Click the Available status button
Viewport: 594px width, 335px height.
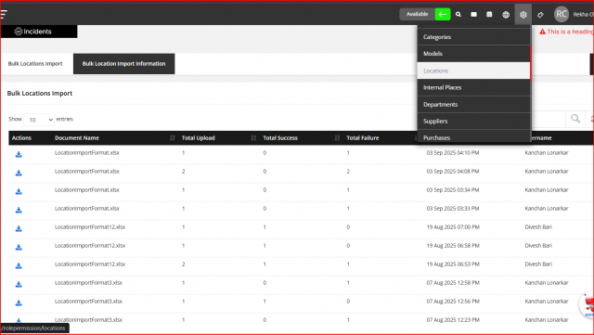click(417, 15)
